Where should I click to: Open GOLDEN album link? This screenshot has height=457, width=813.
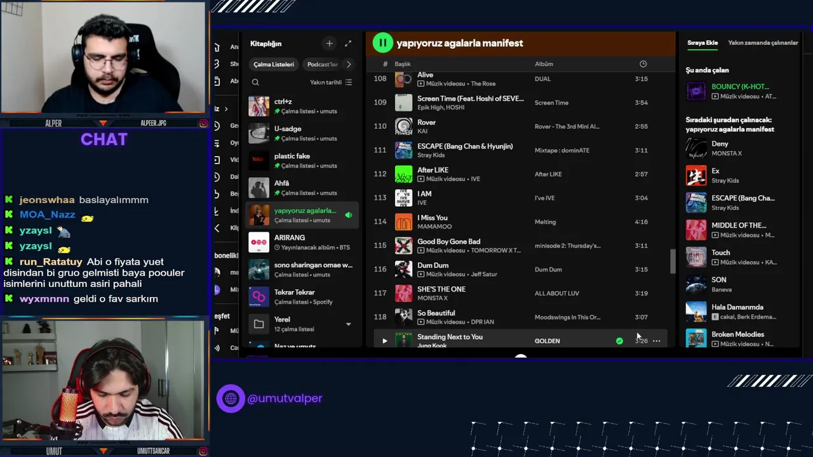(547, 341)
